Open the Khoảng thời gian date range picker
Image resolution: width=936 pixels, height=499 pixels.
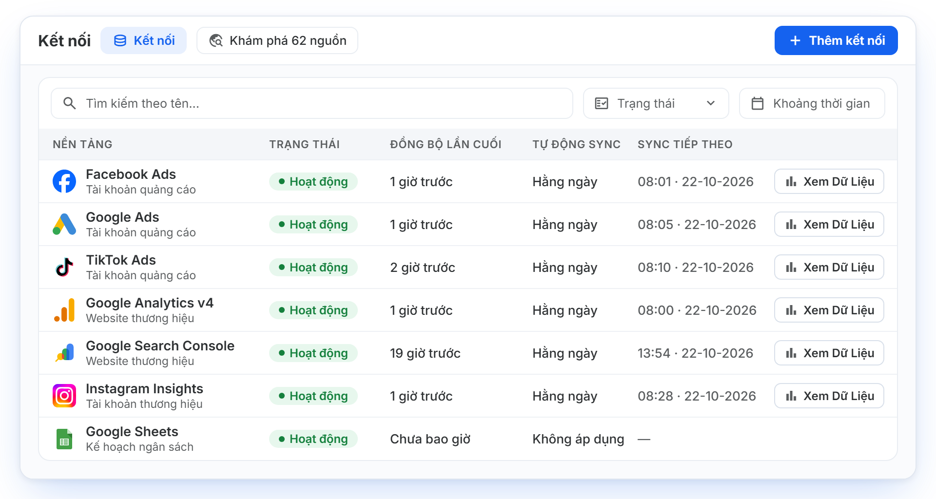pyautogui.click(x=812, y=103)
